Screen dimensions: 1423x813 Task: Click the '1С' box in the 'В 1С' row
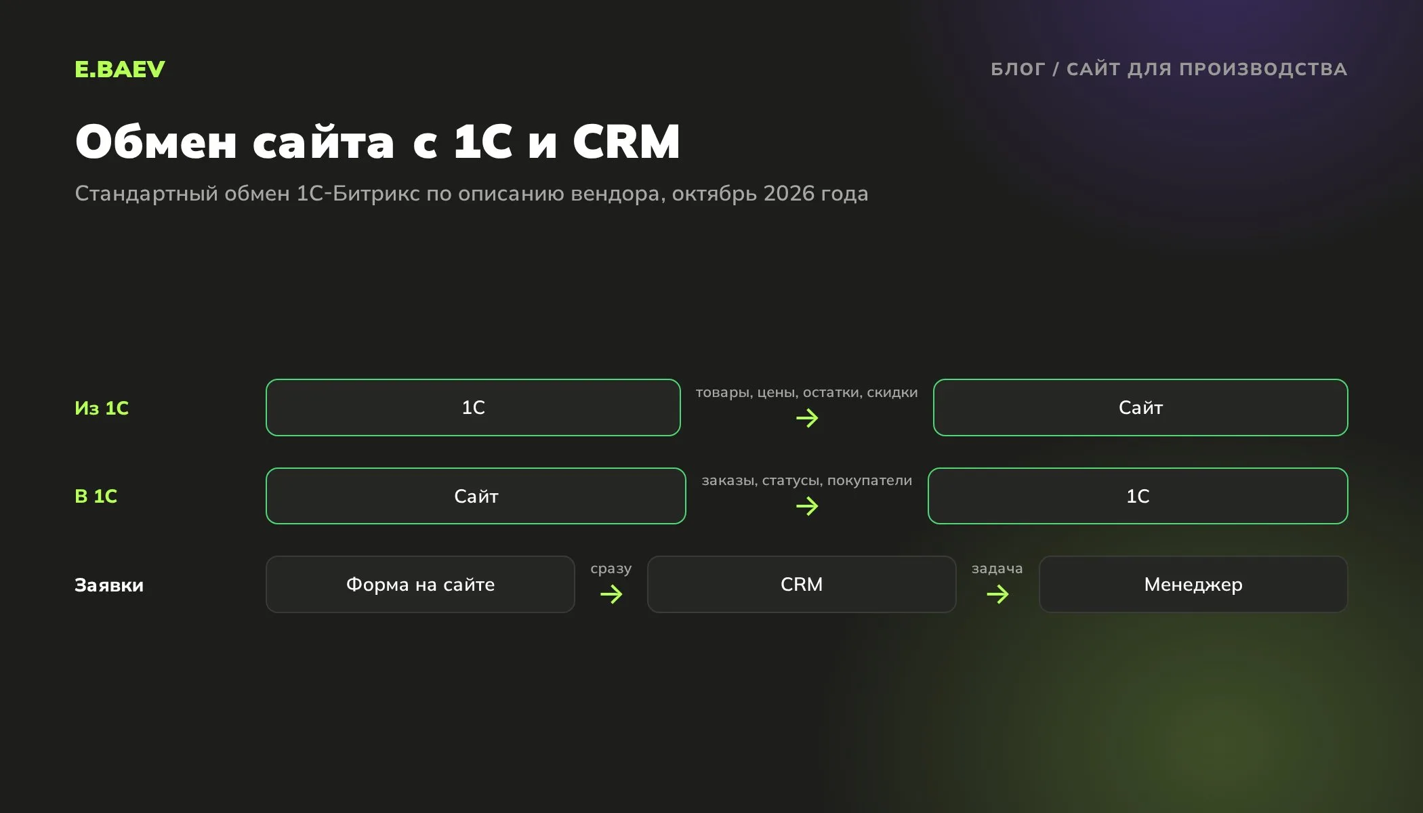(1138, 496)
